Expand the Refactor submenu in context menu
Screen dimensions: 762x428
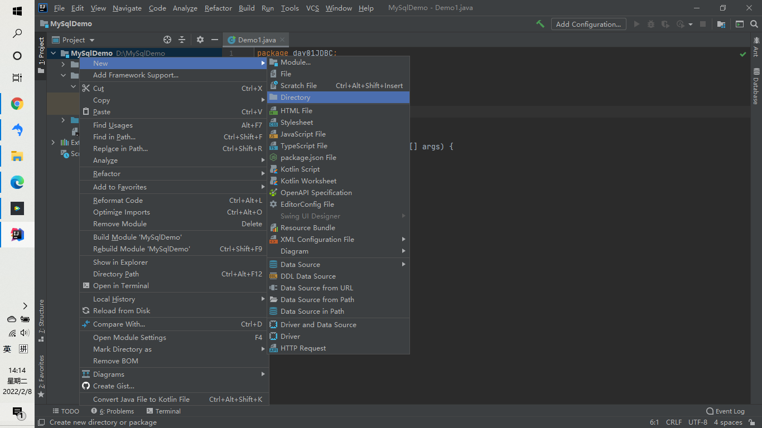(173, 174)
